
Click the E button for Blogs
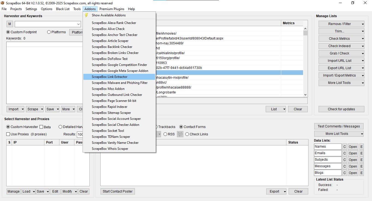click(362, 173)
